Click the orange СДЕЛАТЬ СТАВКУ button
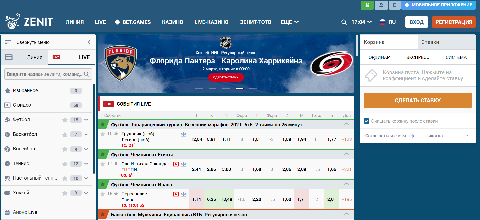The width and height of the screenshot is (480, 220). (x=418, y=100)
